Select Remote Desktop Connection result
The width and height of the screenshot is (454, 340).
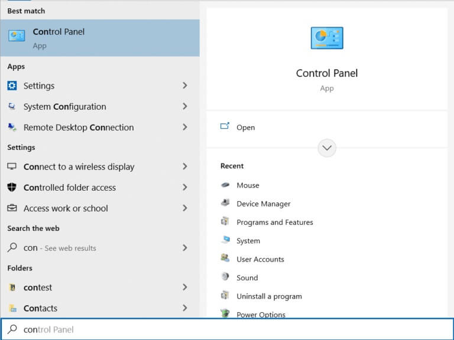100,127
